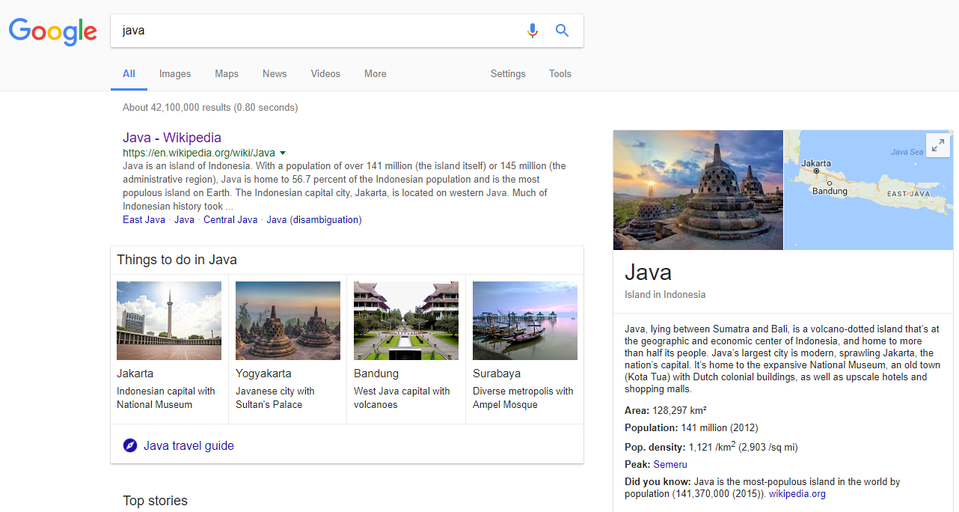Open the dropdown arrow beside Wikipedia URL
Viewport: 959px width, 512px height.
(x=283, y=153)
